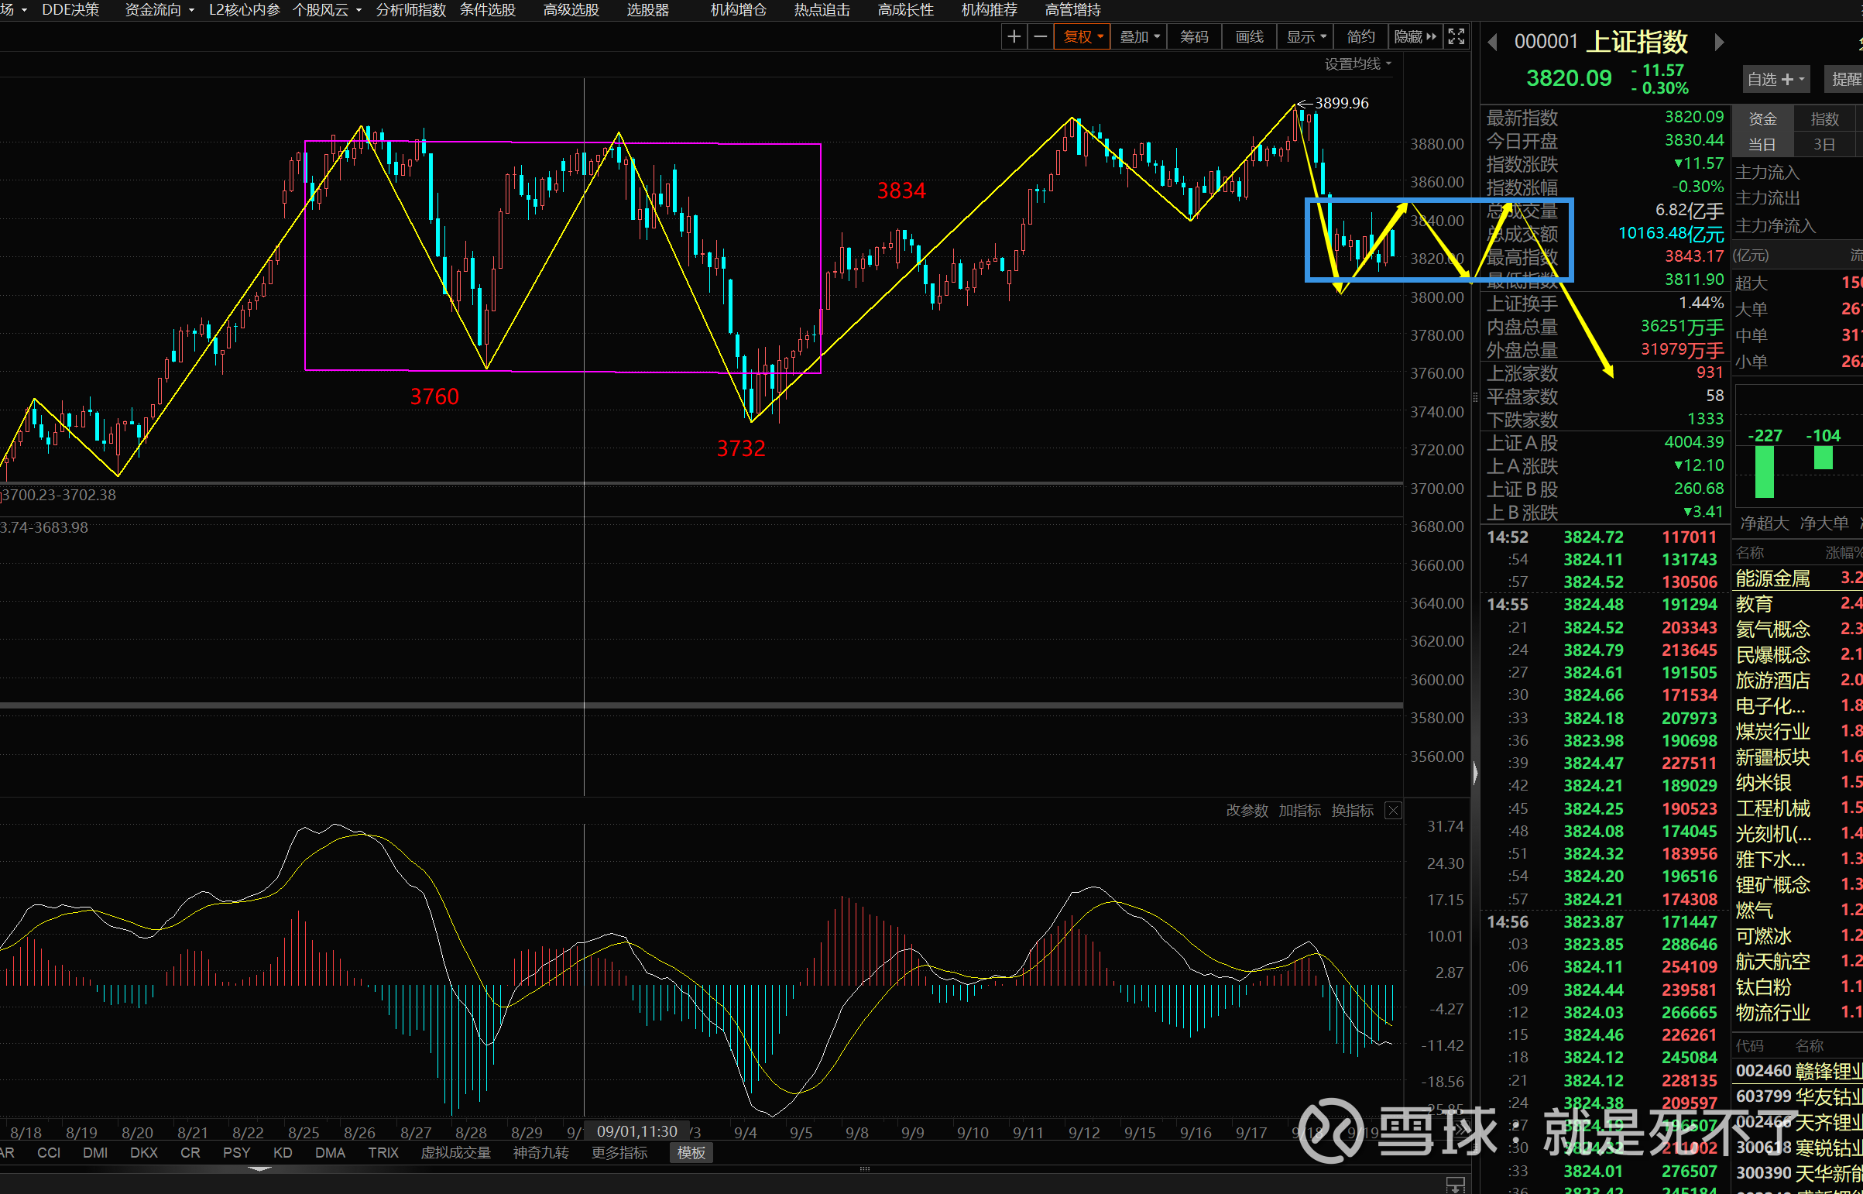The width and height of the screenshot is (1863, 1194).
Task: Close the MACD indicator panel
Action: [x=1393, y=810]
